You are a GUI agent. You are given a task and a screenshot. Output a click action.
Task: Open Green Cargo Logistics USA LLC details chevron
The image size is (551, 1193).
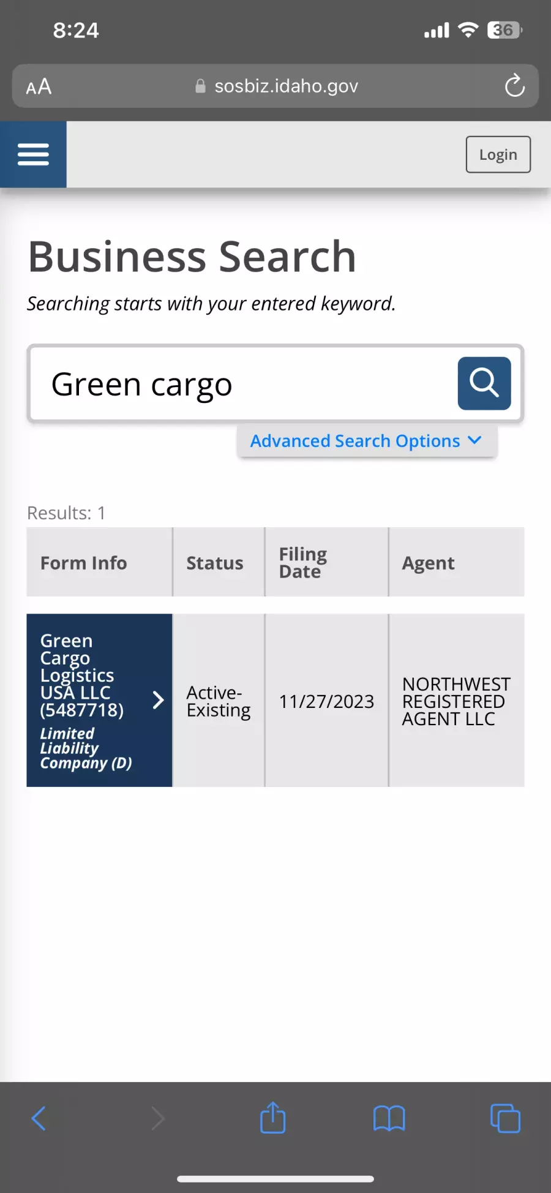pos(158,700)
